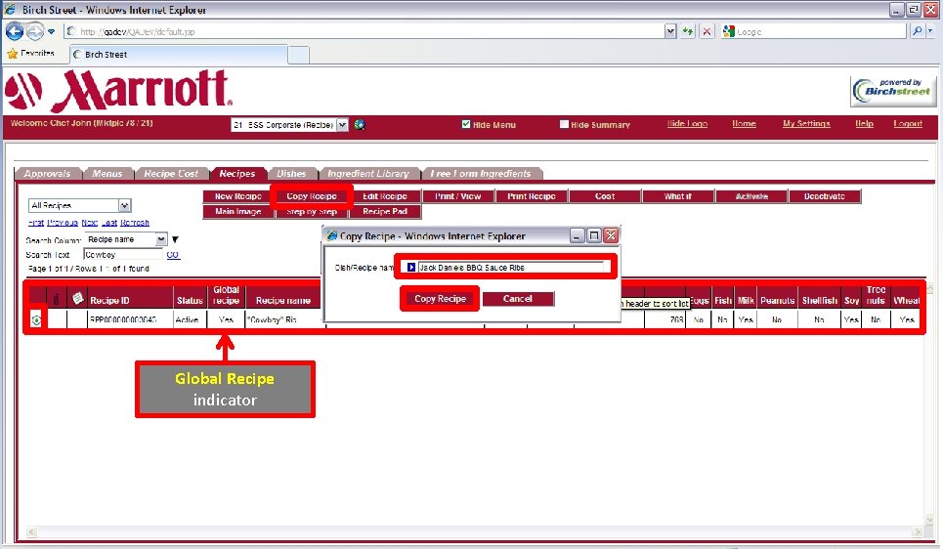
Task: Click the Favorites star icon
Action: 12,54
